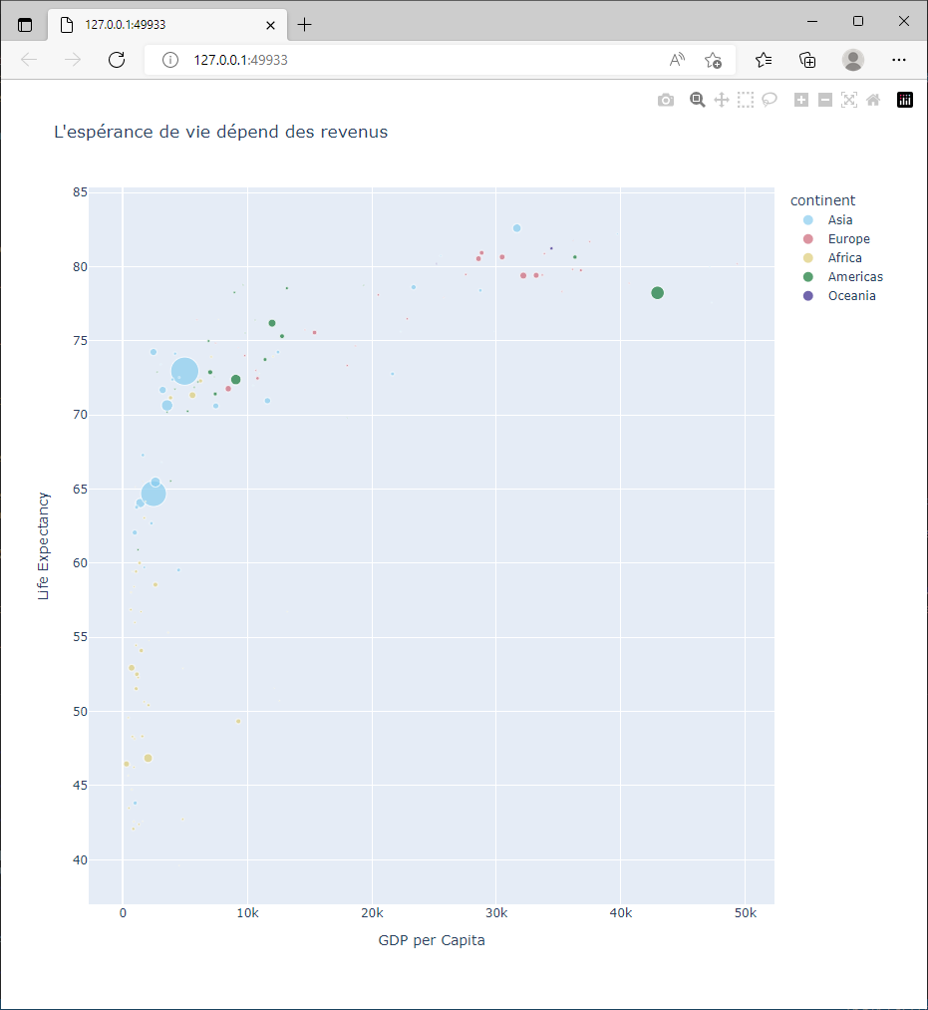Activate the Pan tool in the chart modebar
This screenshot has width=928, height=1010.
click(722, 100)
